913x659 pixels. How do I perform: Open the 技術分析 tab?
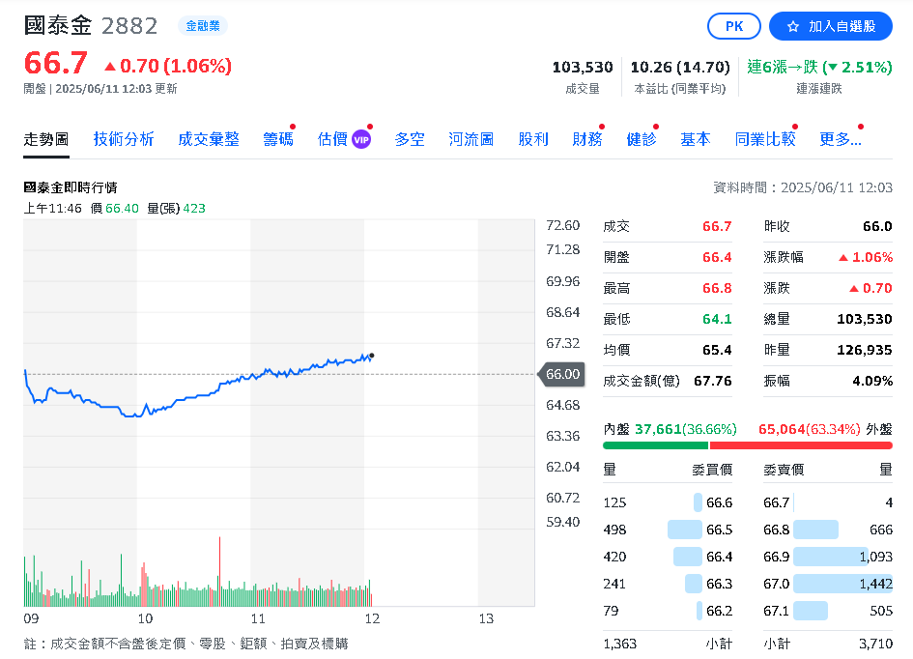point(124,139)
